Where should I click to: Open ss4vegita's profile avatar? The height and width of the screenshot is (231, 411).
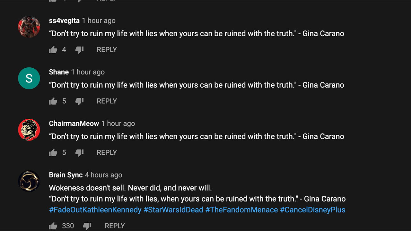(x=29, y=27)
